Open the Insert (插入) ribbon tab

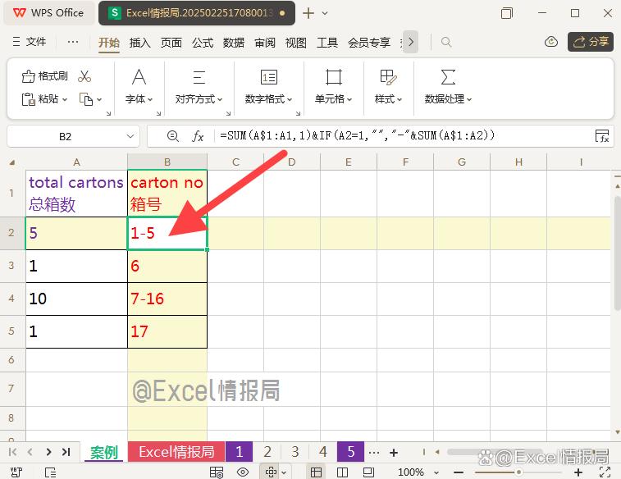(x=140, y=43)
